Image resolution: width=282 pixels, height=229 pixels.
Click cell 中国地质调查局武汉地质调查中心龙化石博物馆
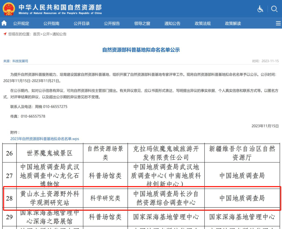(50, 175)
